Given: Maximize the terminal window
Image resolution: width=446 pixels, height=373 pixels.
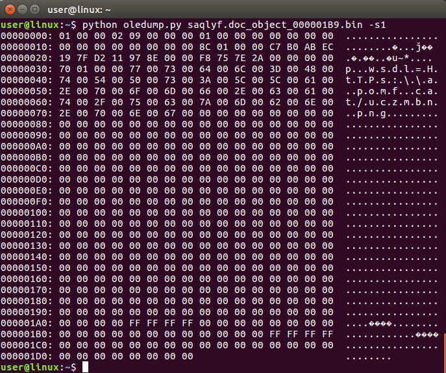Looking at the screenshot, I should point(34,10).
